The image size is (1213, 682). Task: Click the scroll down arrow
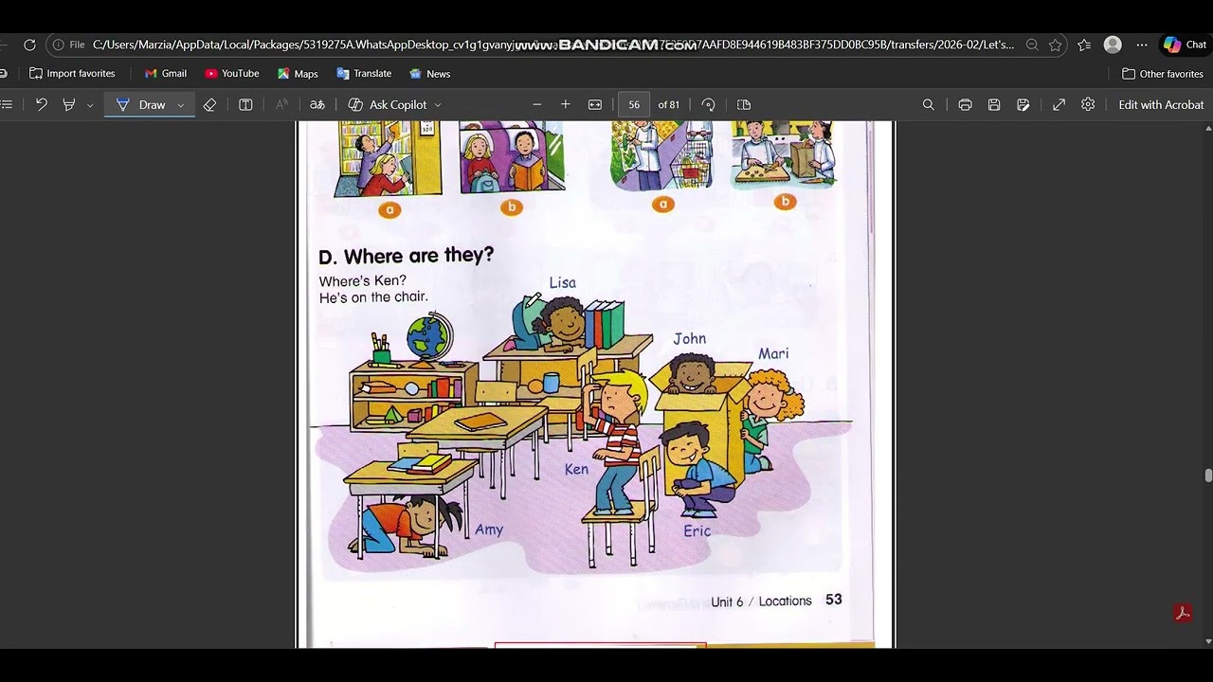point(1207,641)
